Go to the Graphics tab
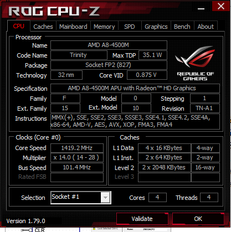The height and width of the screenshot is (232, 231). point(156,27)
